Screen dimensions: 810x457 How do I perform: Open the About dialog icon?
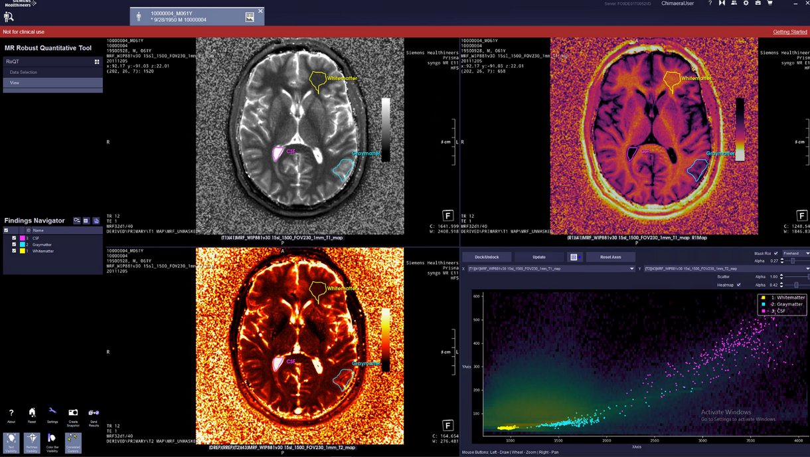pyautogui.click(x=11, y=413)
